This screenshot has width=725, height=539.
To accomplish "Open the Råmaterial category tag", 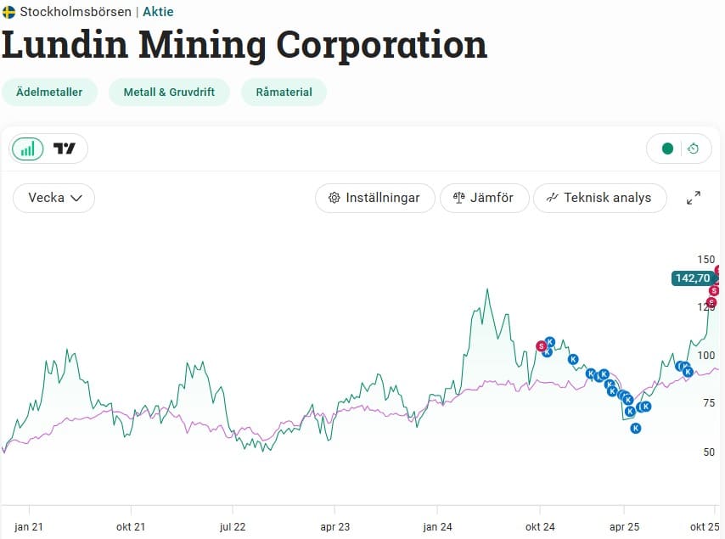I will click(284, 92).
